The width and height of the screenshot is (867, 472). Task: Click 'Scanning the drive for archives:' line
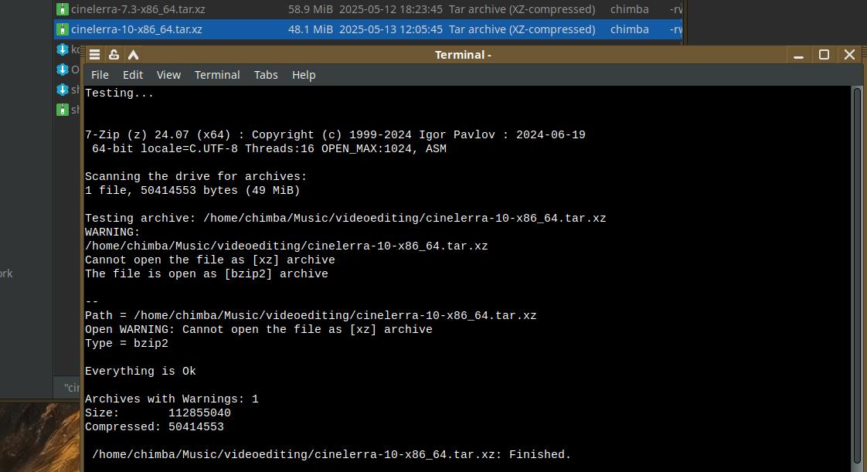pos(195,176)
